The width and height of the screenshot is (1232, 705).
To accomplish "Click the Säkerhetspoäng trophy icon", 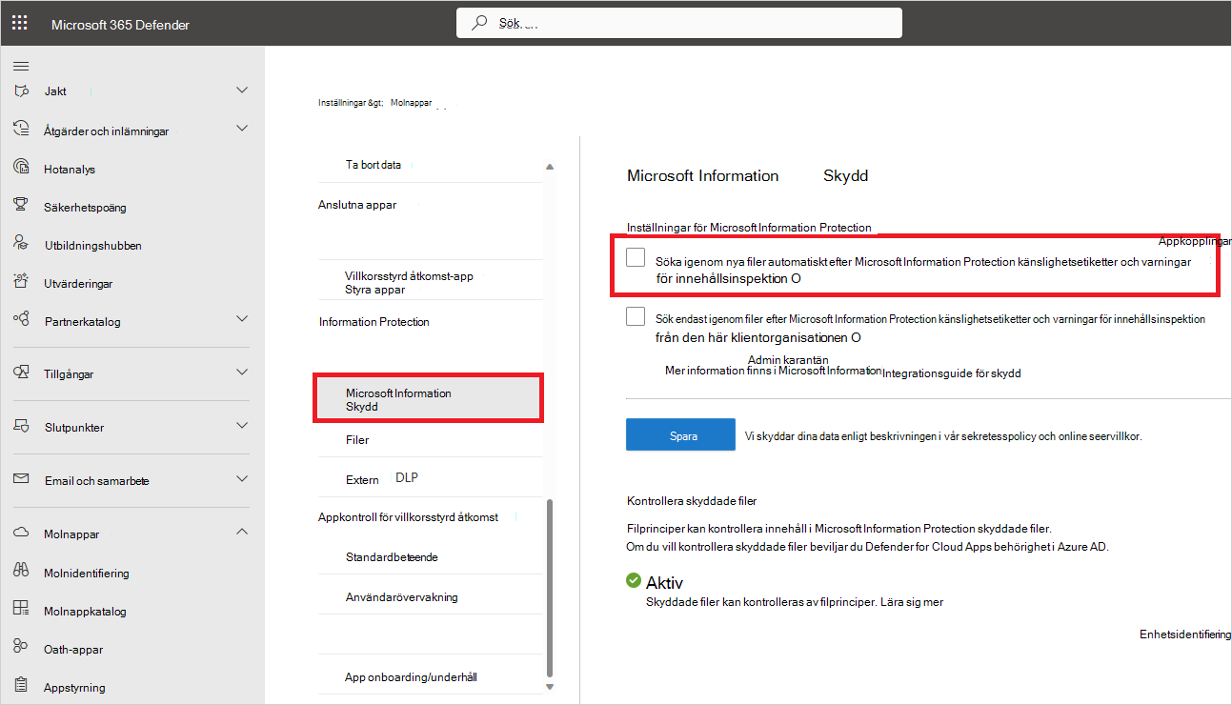I will click(x=21, y=206).
